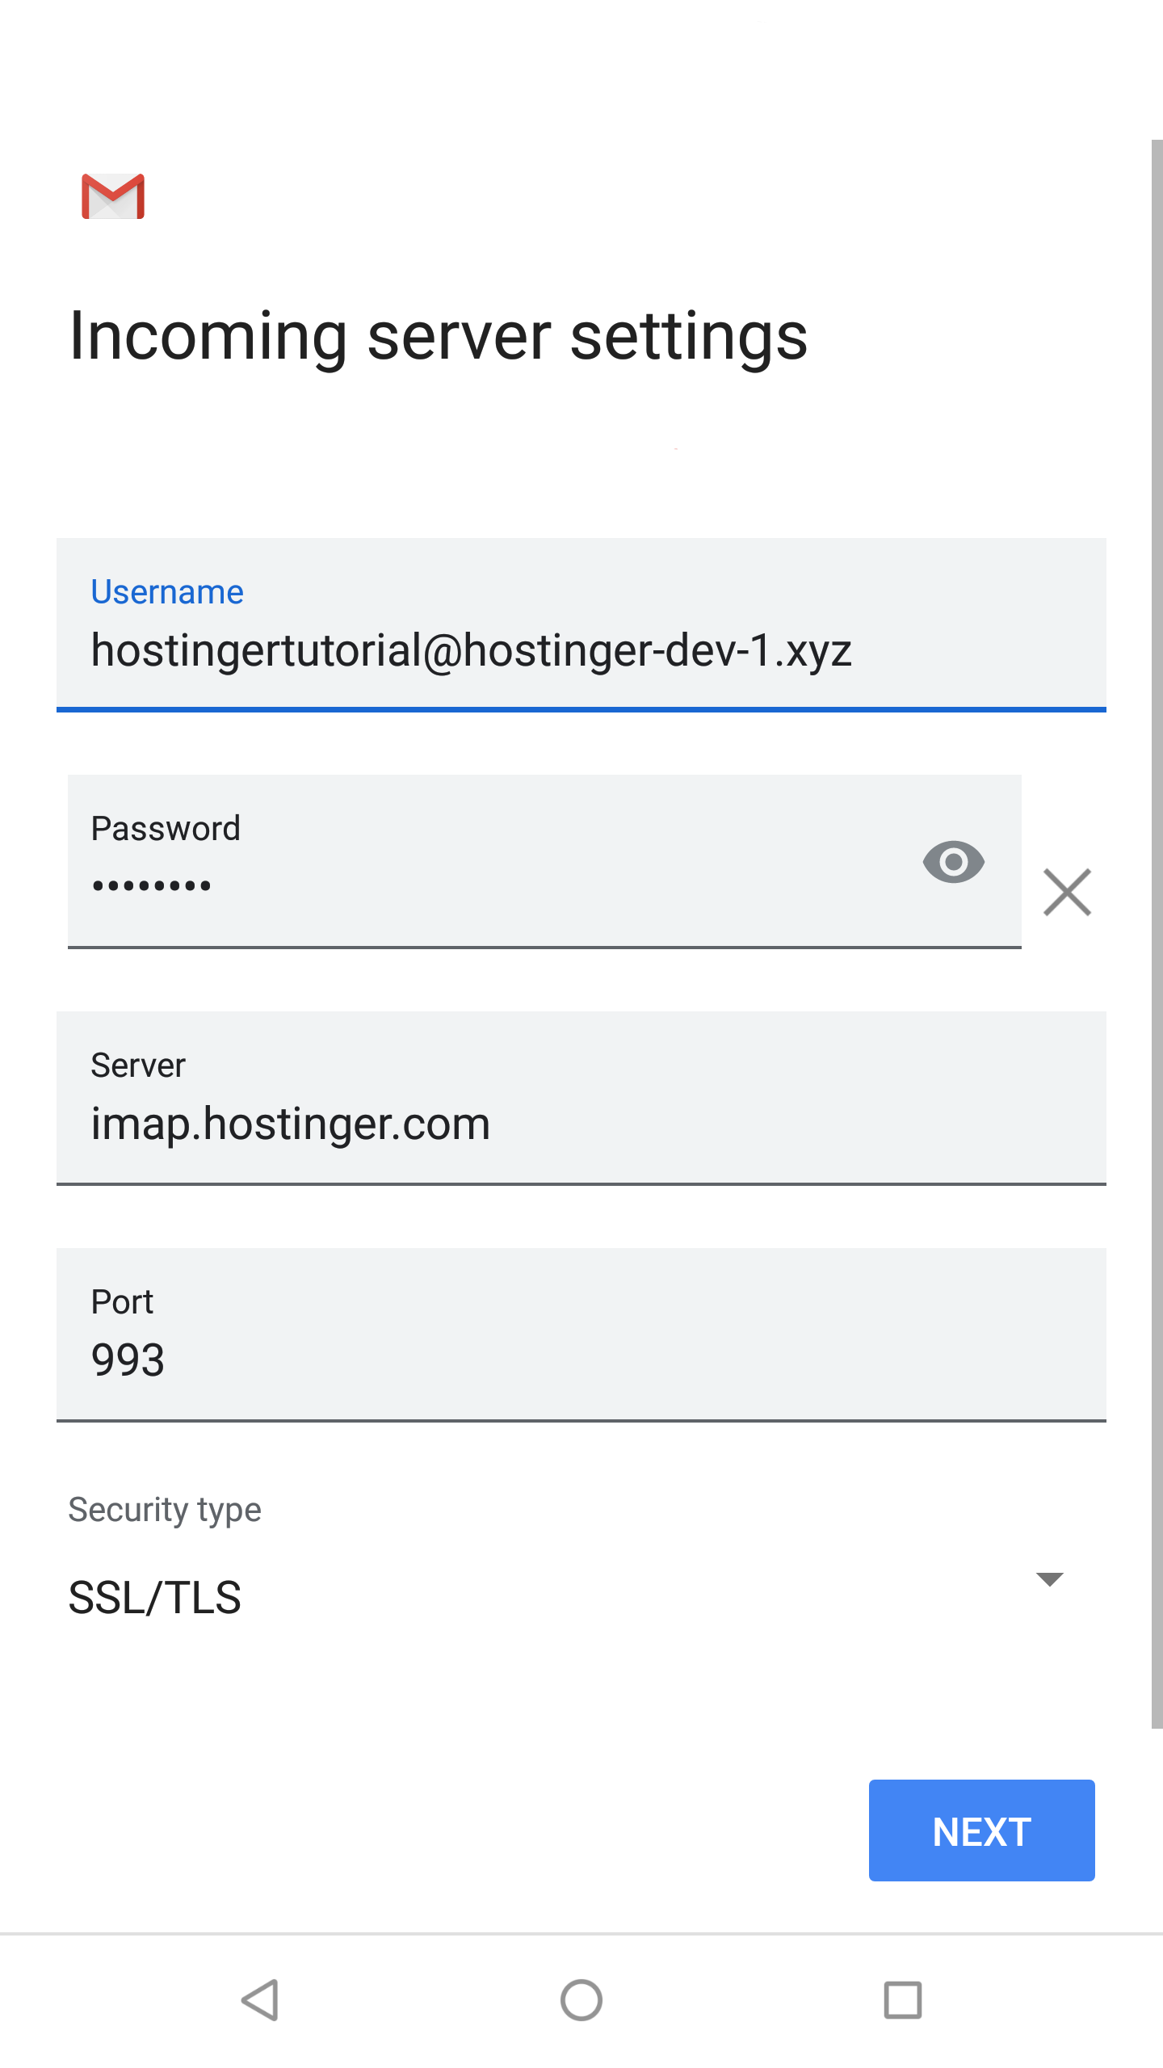Edit the imap.hostinger.com server field

291,1124
